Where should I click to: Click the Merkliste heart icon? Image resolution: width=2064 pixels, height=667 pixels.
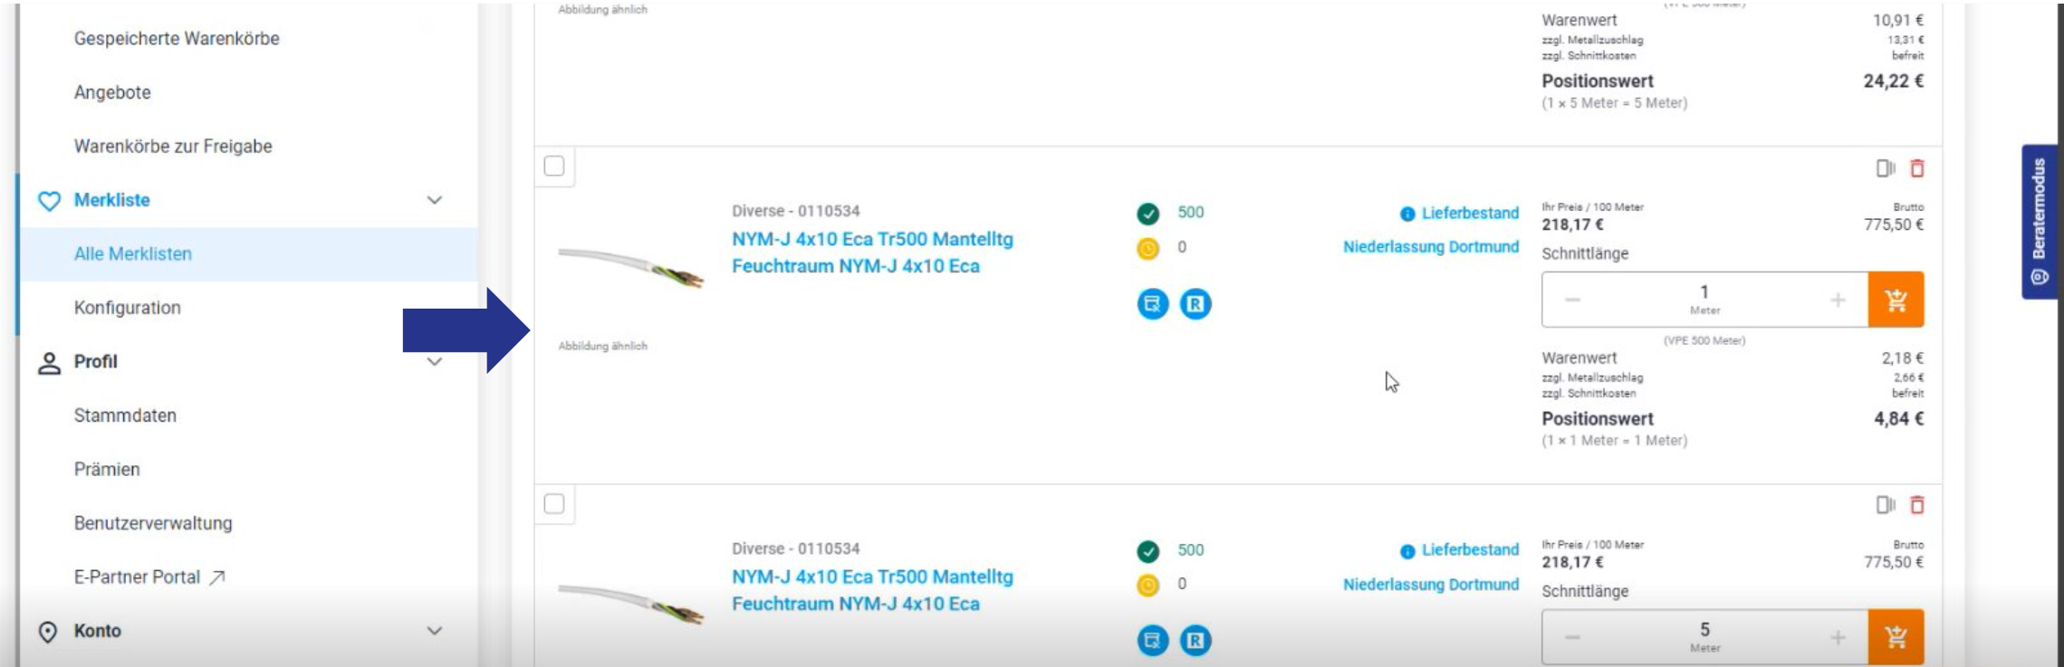coord(49,201)
